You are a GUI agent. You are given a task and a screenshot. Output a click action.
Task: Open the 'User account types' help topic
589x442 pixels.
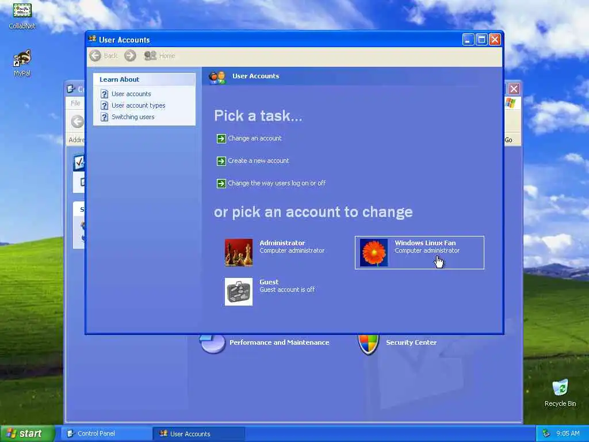(138, 106)
